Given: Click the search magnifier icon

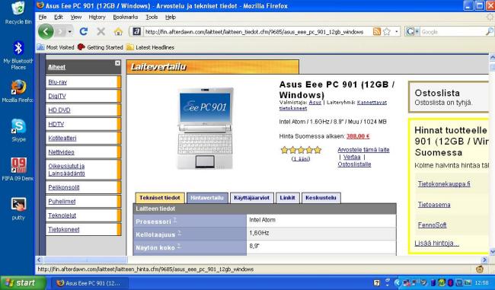Looking at the screenshot, I should 490,31.
